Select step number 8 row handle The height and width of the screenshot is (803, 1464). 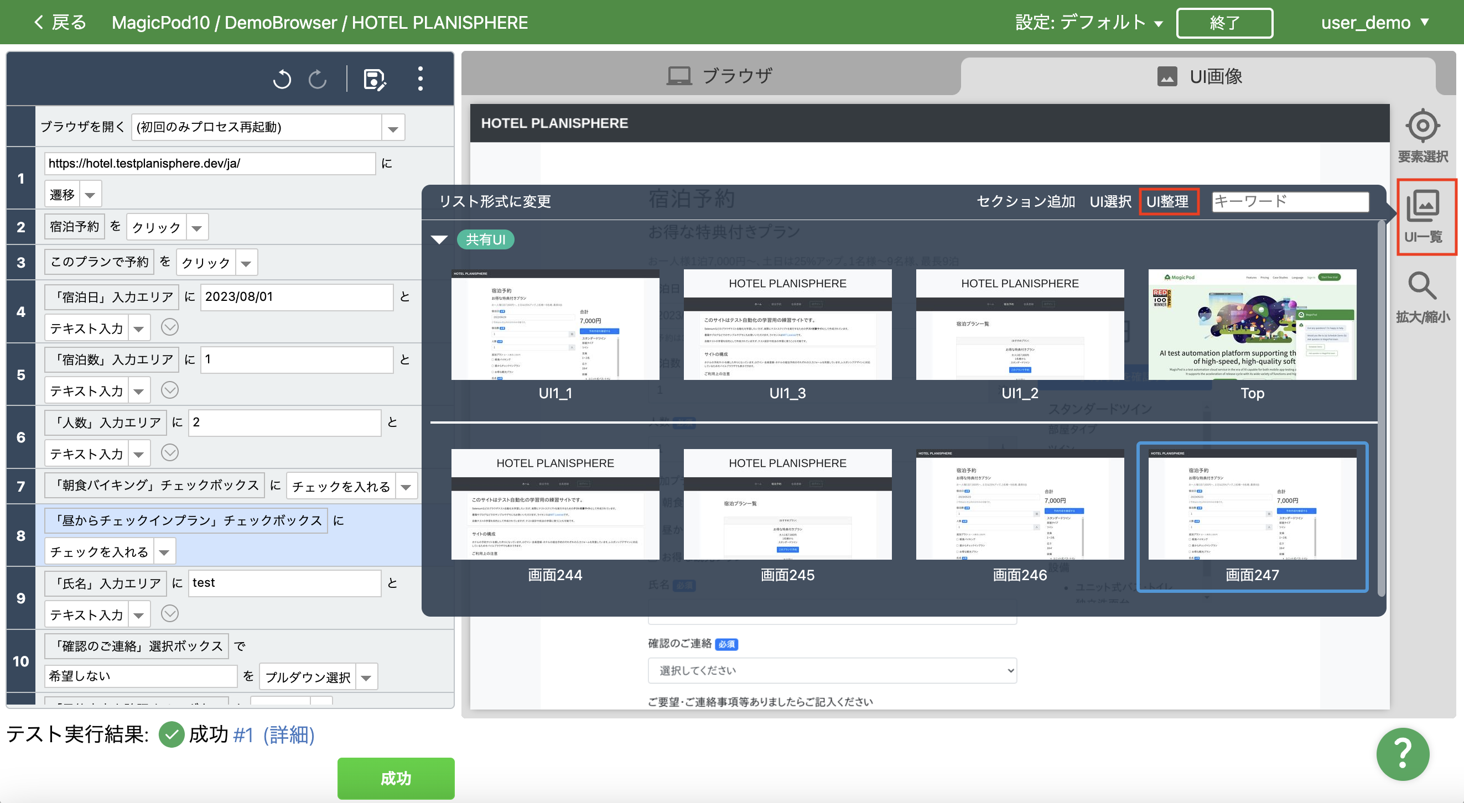click(x=20, y=535)
